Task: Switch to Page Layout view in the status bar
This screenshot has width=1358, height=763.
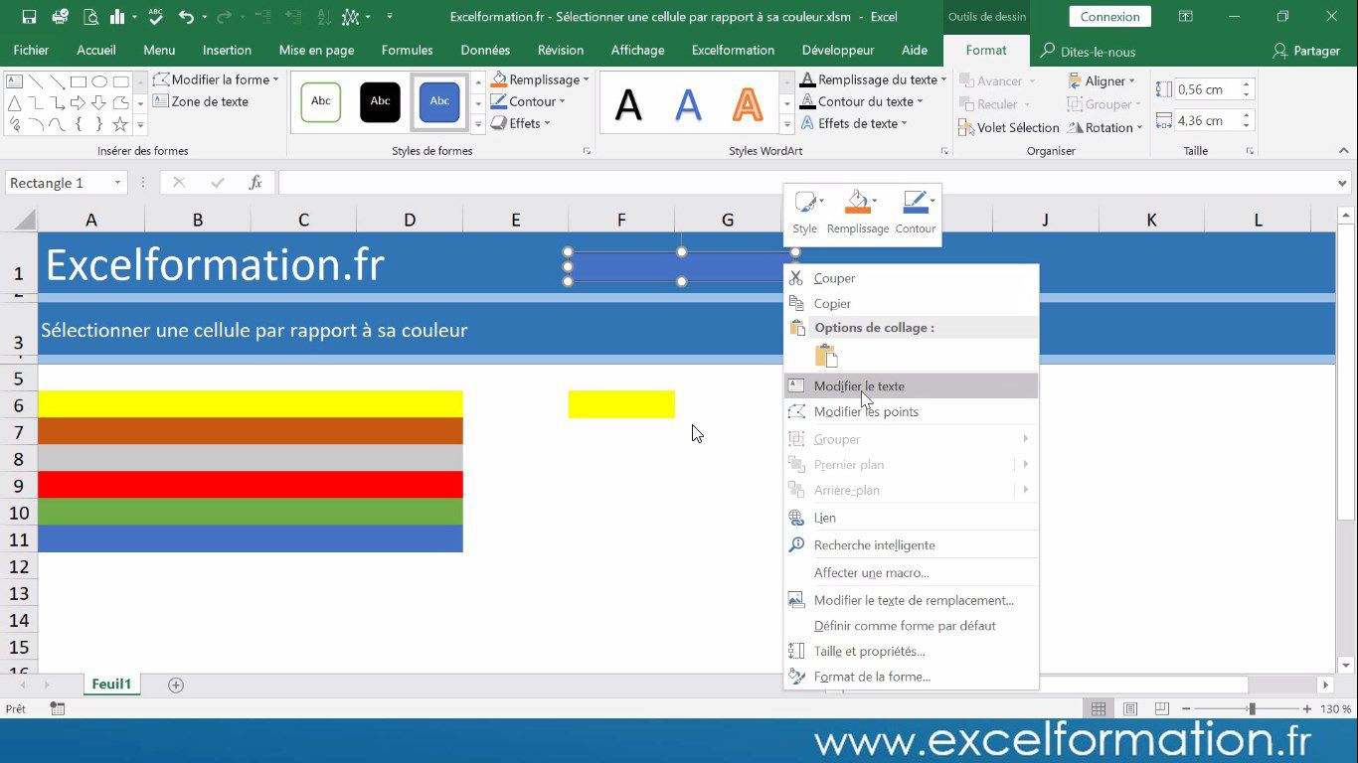Action: tap(1130, 709)
